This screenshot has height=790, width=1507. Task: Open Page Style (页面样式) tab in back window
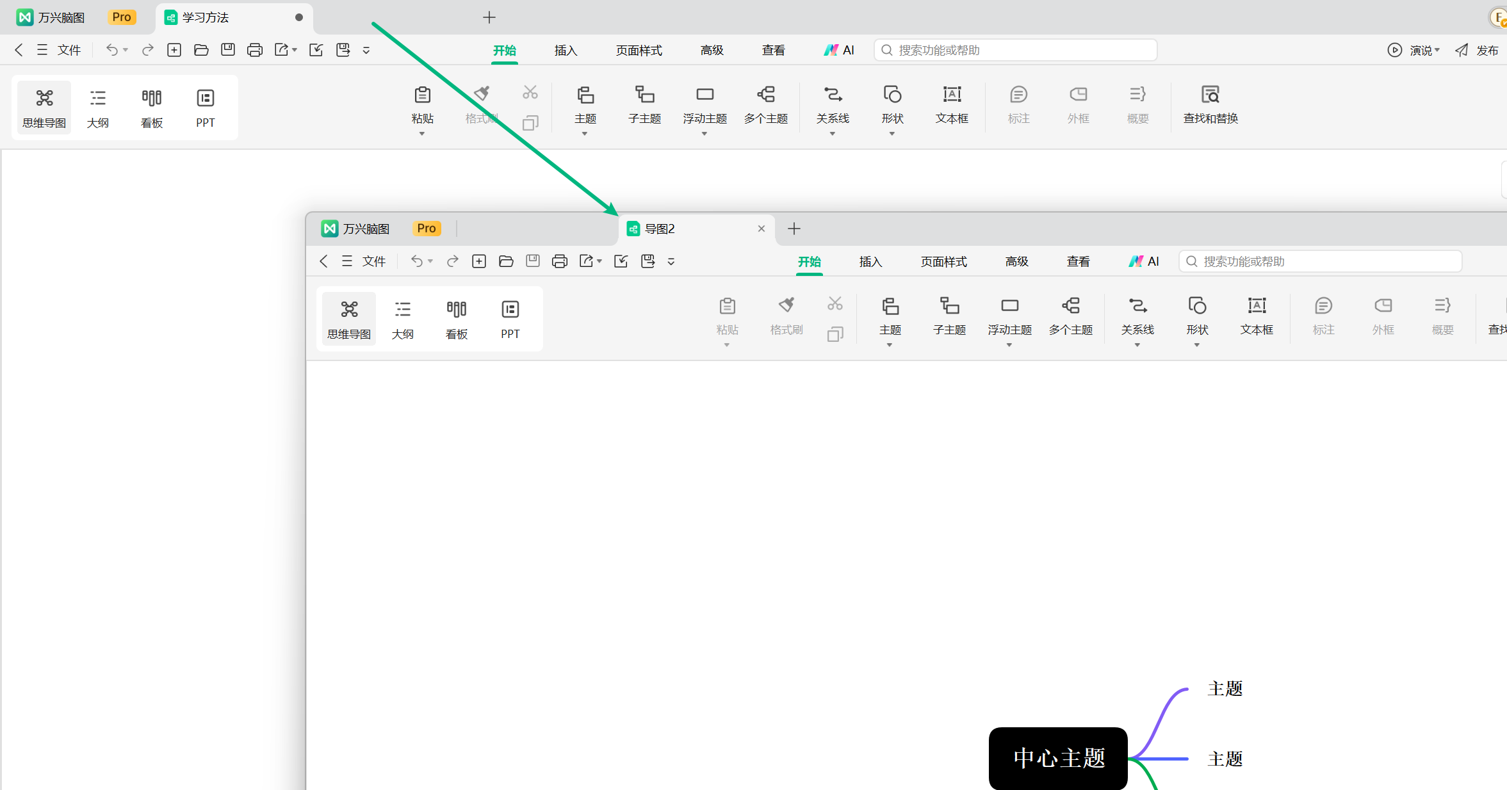coord(639,50)
